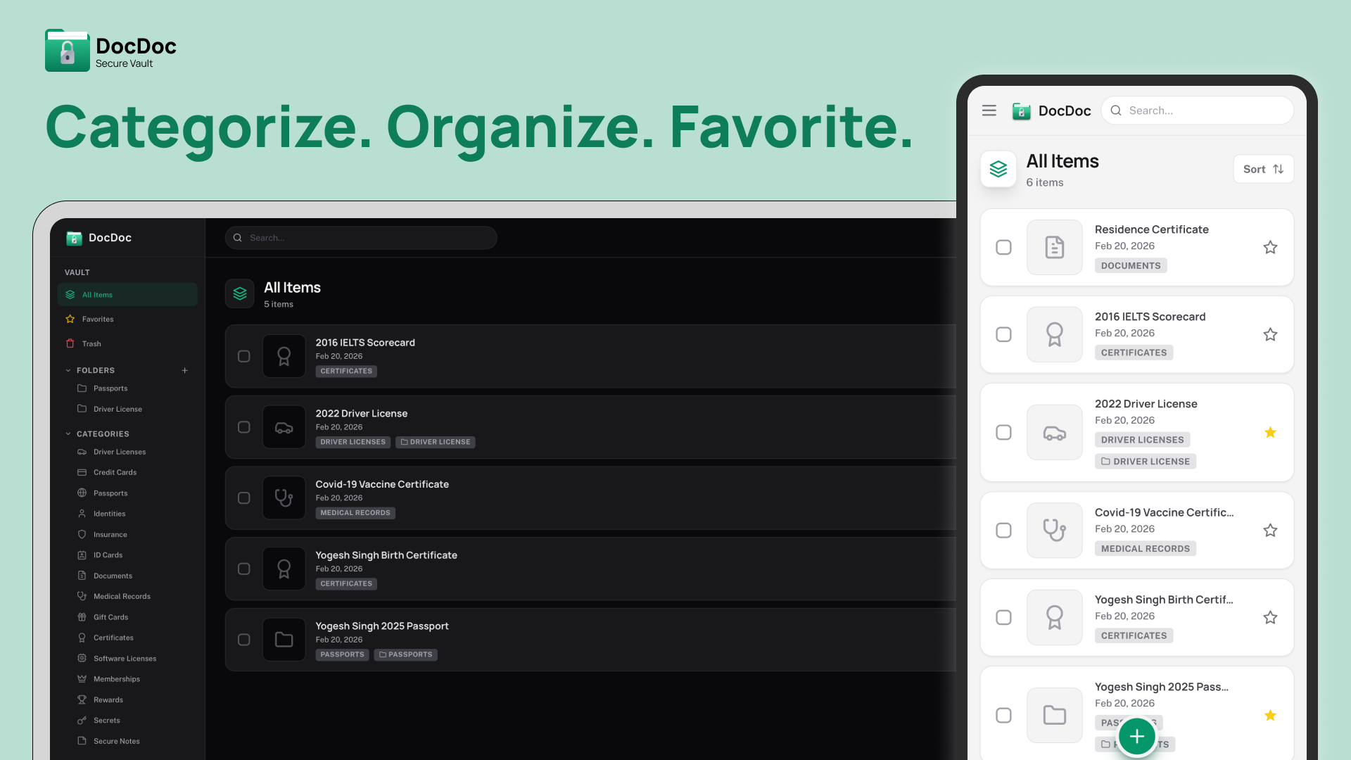The width and height of the screenshot is (1351, 760).
Task: Select All Items in the sidebar
Action: click(97, 295)
